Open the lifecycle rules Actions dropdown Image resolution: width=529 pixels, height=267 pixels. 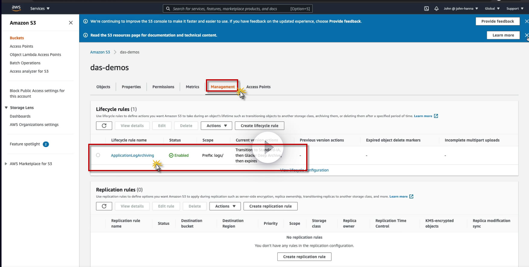click(216, 126)
